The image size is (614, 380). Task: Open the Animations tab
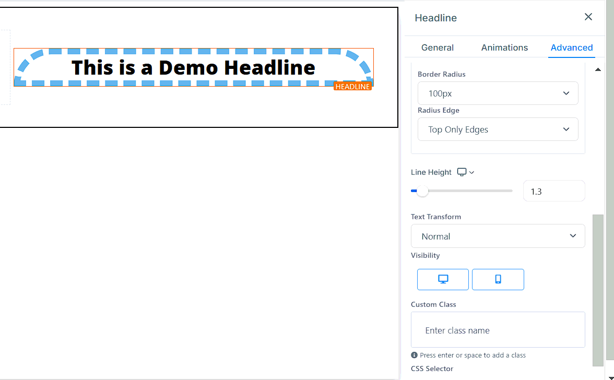tap(504, 47)
